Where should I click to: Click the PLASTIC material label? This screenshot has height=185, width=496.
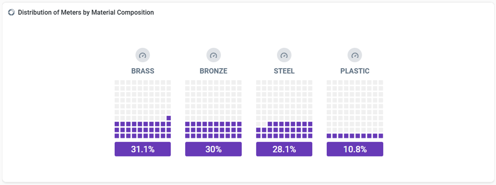point(355,71)
